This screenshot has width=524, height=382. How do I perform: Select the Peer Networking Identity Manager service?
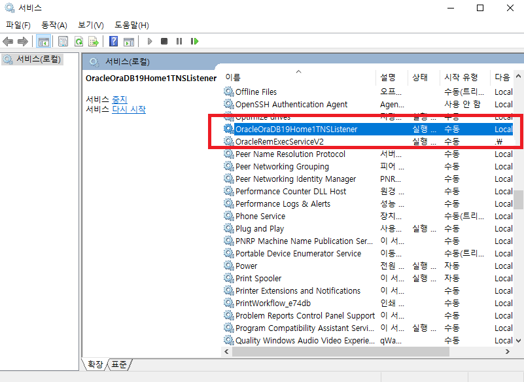(x=296, y=179)
